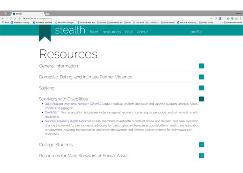Click the Video Phone number 202.559.5366
243x173 pixels.
(64, 108)
